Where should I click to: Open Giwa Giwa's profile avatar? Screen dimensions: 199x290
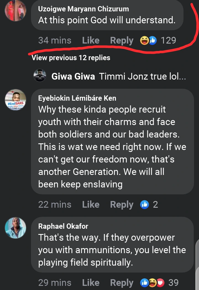click(x=40, y=76)
